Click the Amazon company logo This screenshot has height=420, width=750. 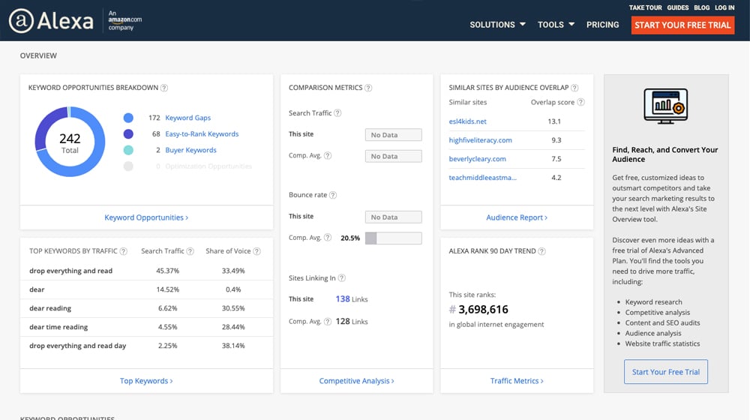click(124, 20)
